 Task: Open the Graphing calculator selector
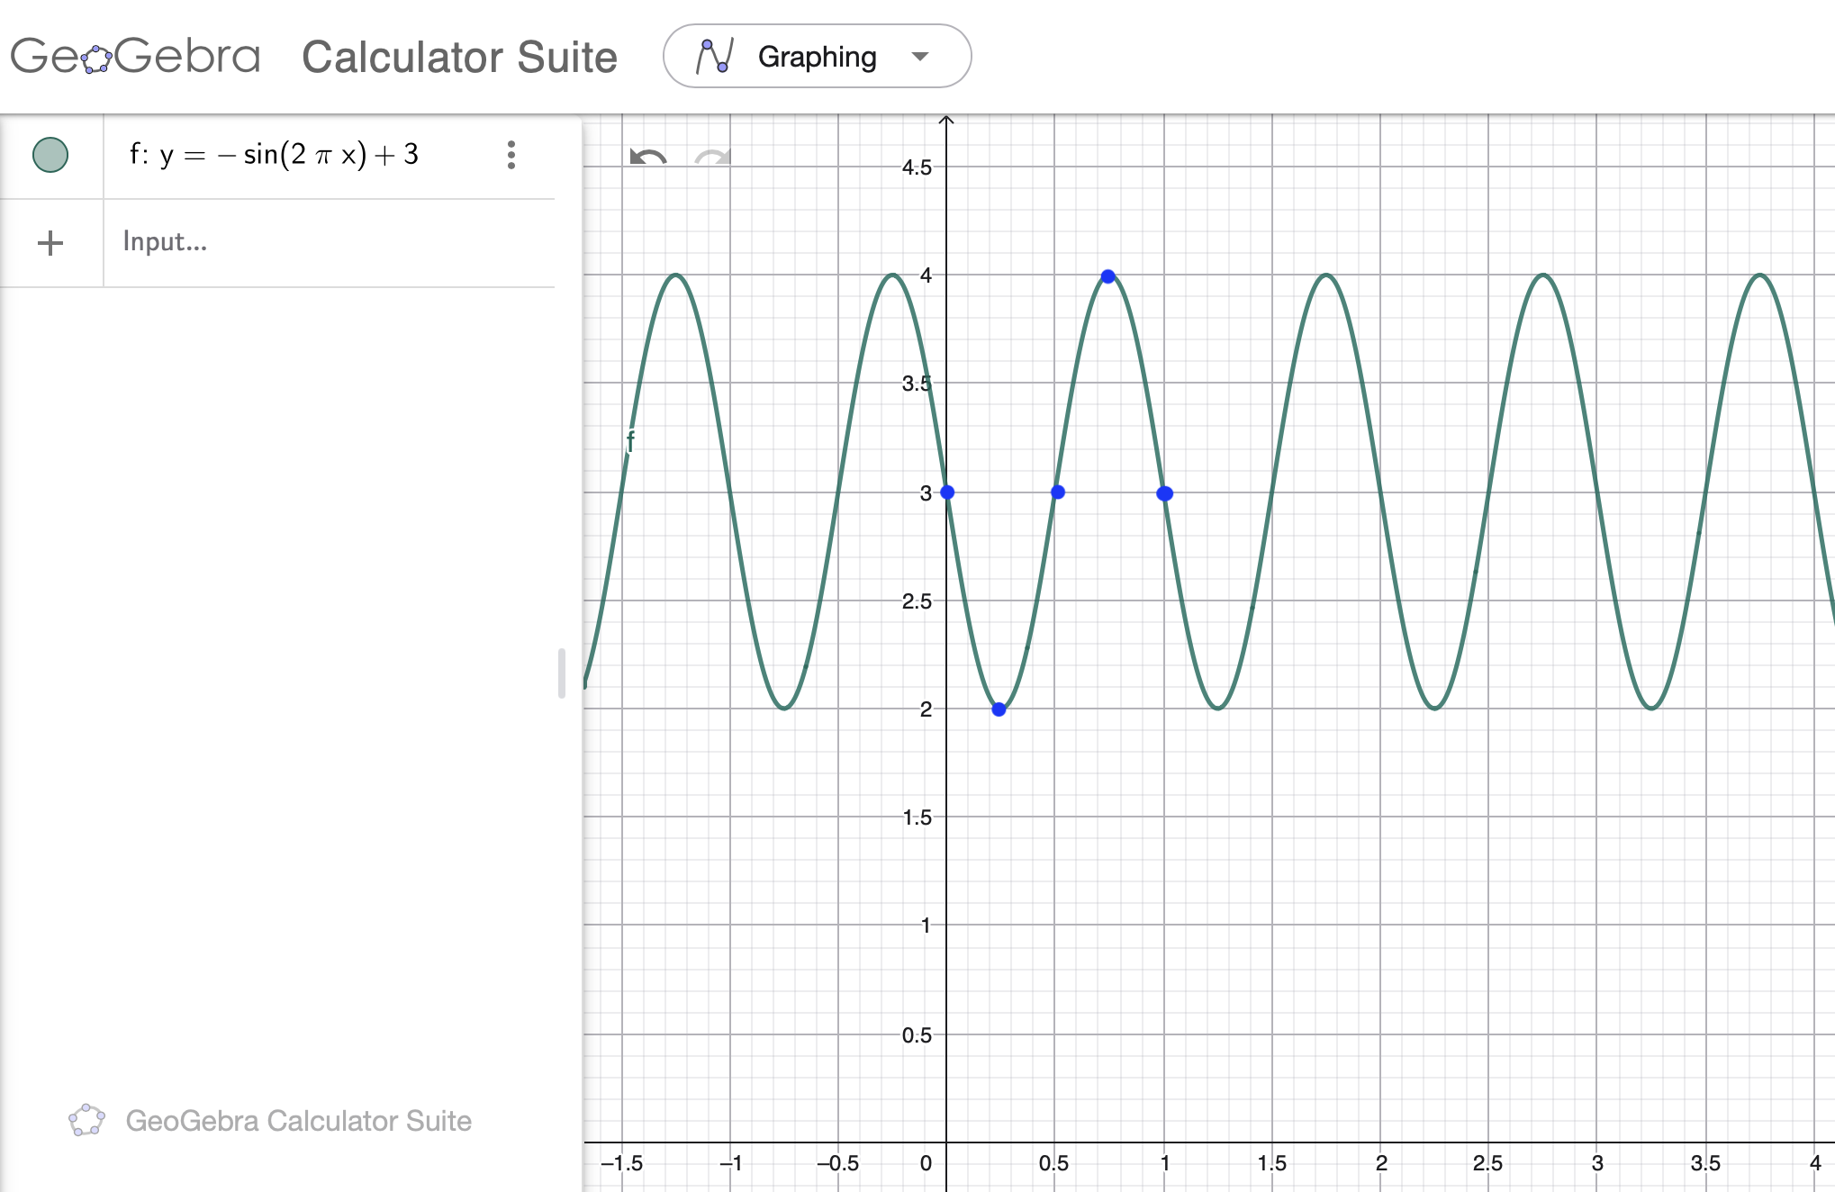817,57
